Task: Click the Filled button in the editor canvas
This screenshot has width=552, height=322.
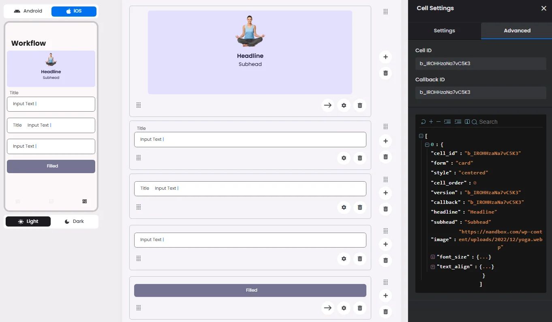Action: [250, 290]
